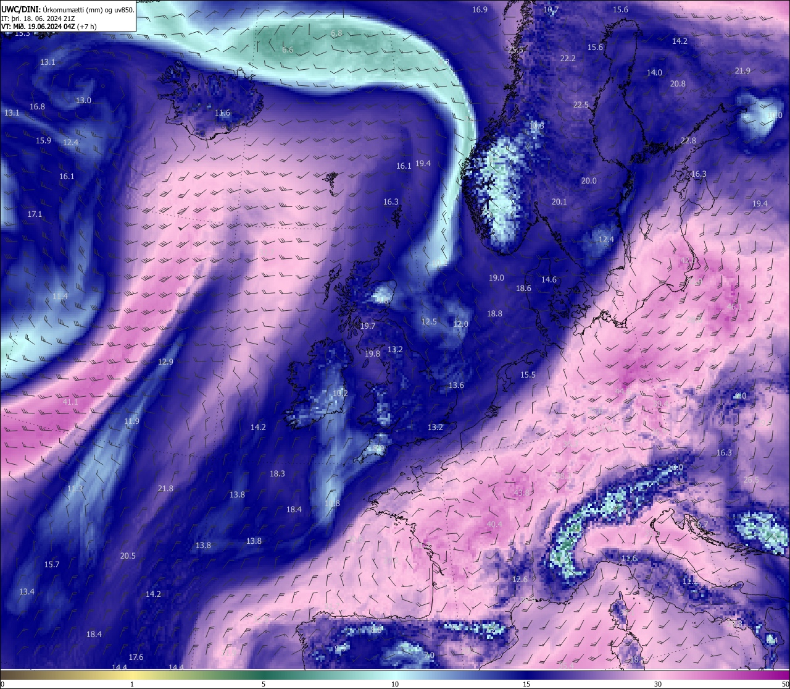The image size is (790, 689).
Task: Click the legend tick label 5
Action: (x=264, y=684)
